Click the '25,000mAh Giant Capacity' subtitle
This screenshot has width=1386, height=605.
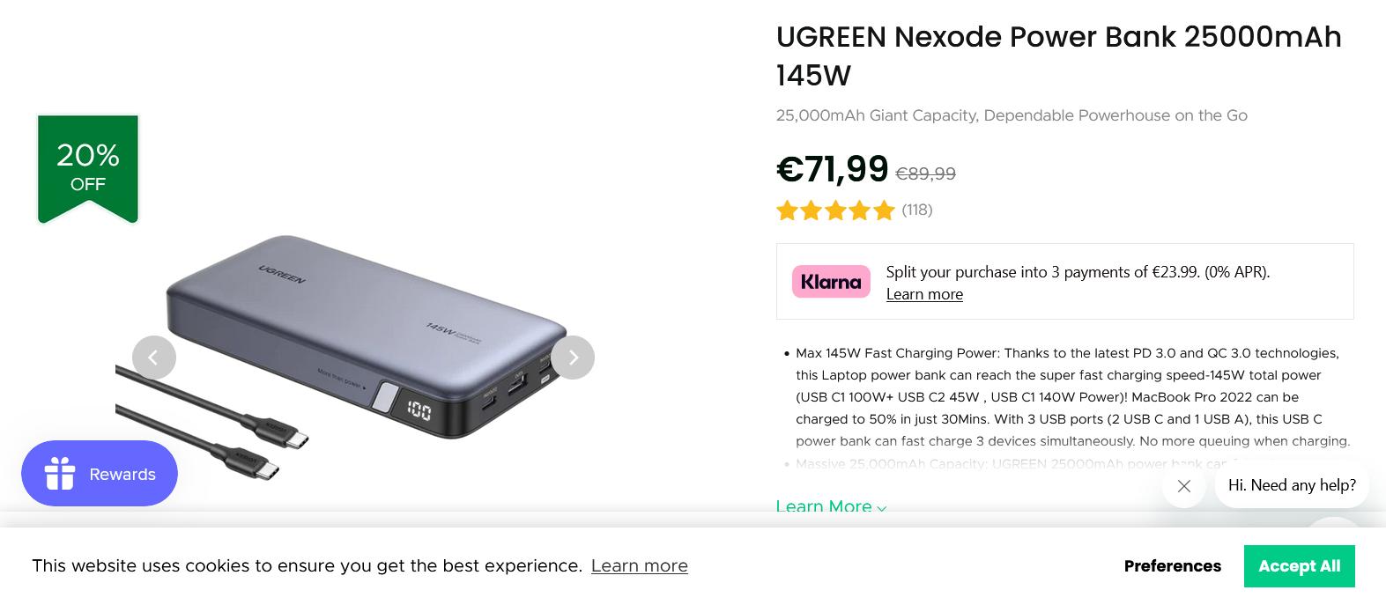click(x=1011, y=115)
